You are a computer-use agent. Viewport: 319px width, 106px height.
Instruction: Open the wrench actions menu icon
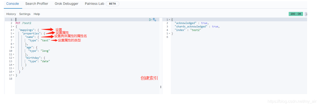click(154, 20)
